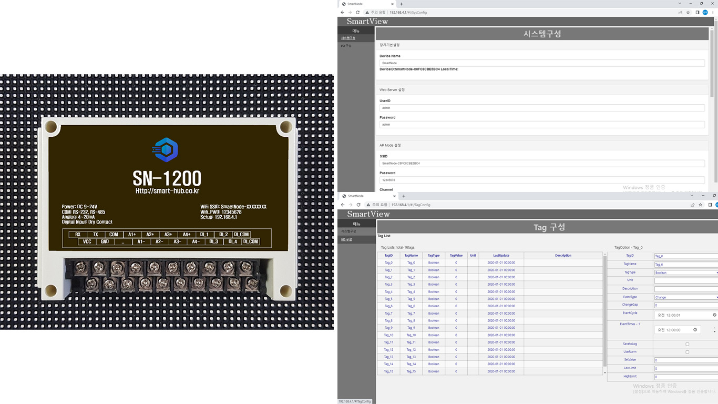
Task: Focus the SetValue input field
Action: point(686,360)
